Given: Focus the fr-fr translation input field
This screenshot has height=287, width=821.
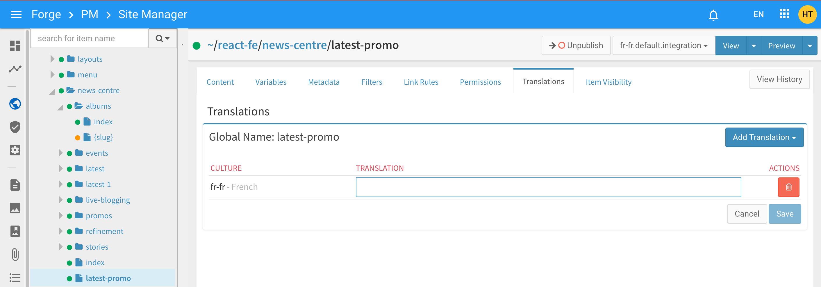Looking at the screenshot, I should [x=548, y=187].
